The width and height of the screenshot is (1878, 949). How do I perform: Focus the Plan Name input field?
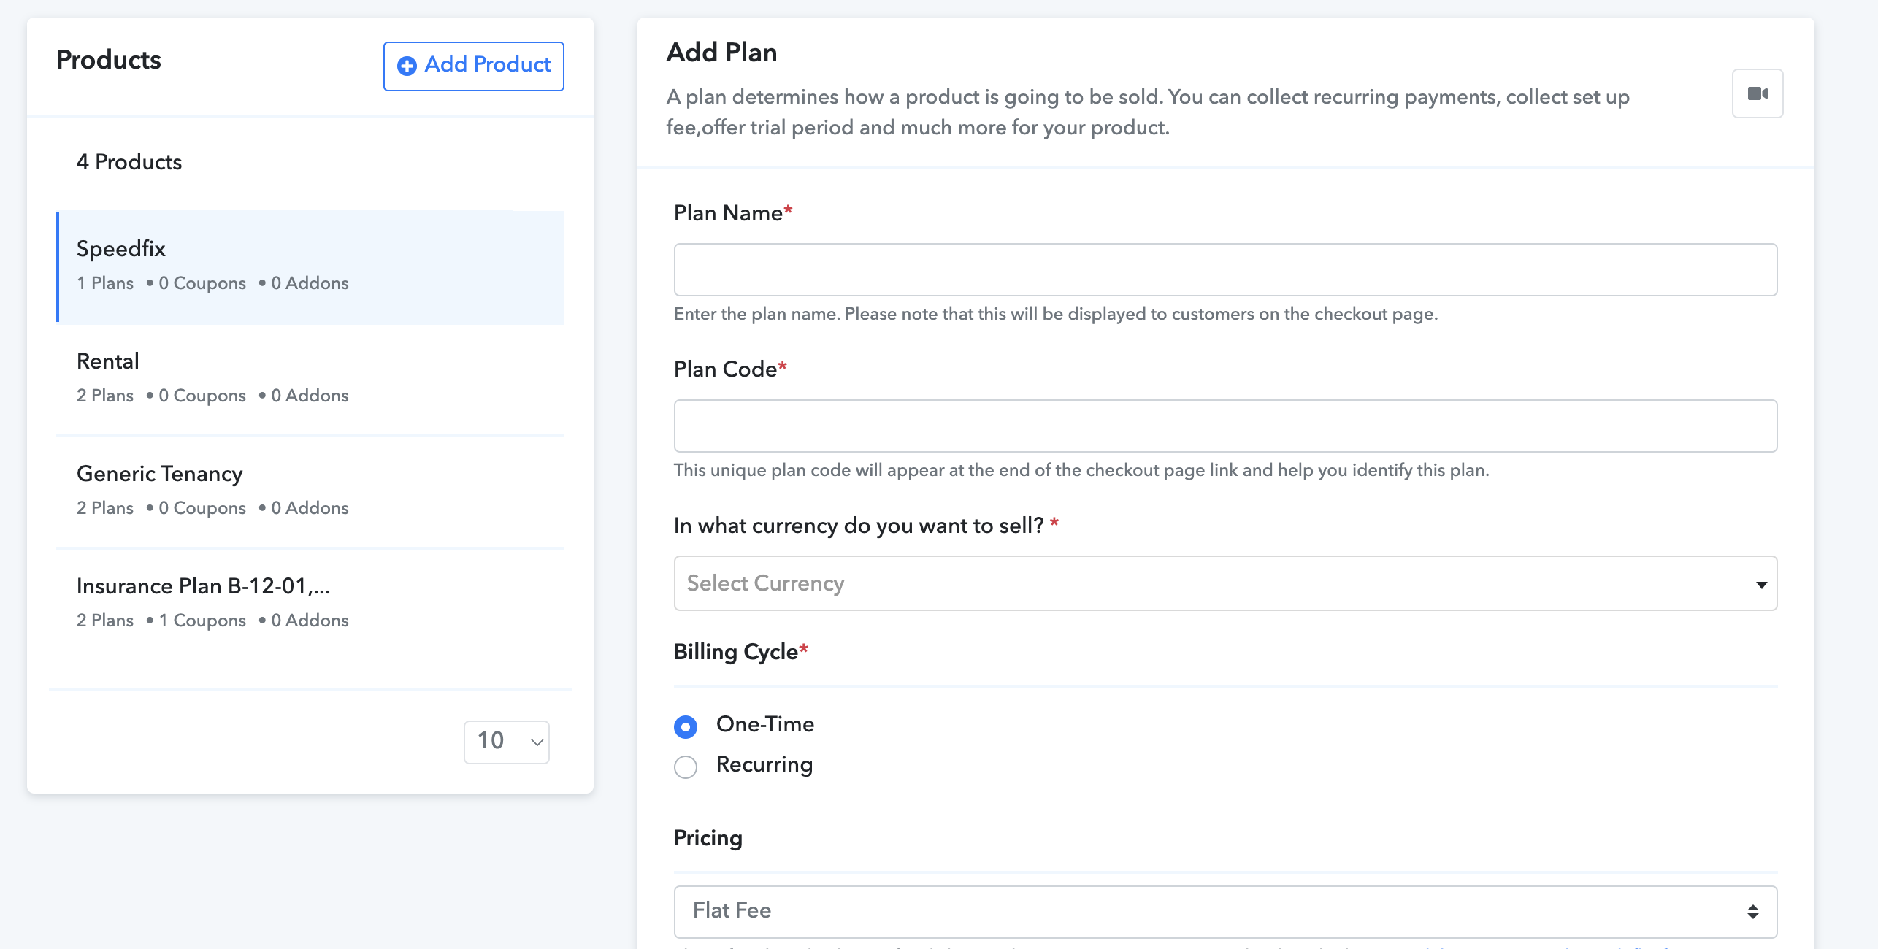[1225, 269]
